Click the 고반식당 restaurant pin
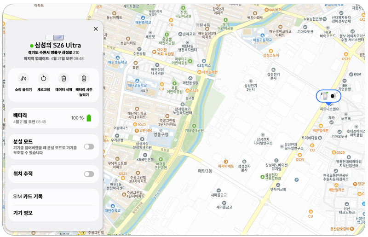 click(137, 131)
